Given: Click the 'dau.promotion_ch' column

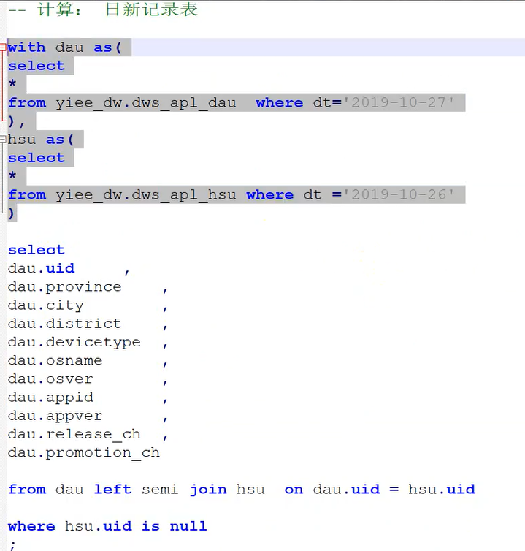Looking at the screenshot, I should pos(83,452).
